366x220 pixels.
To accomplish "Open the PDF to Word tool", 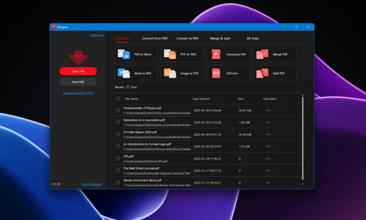I will [136, 54].
